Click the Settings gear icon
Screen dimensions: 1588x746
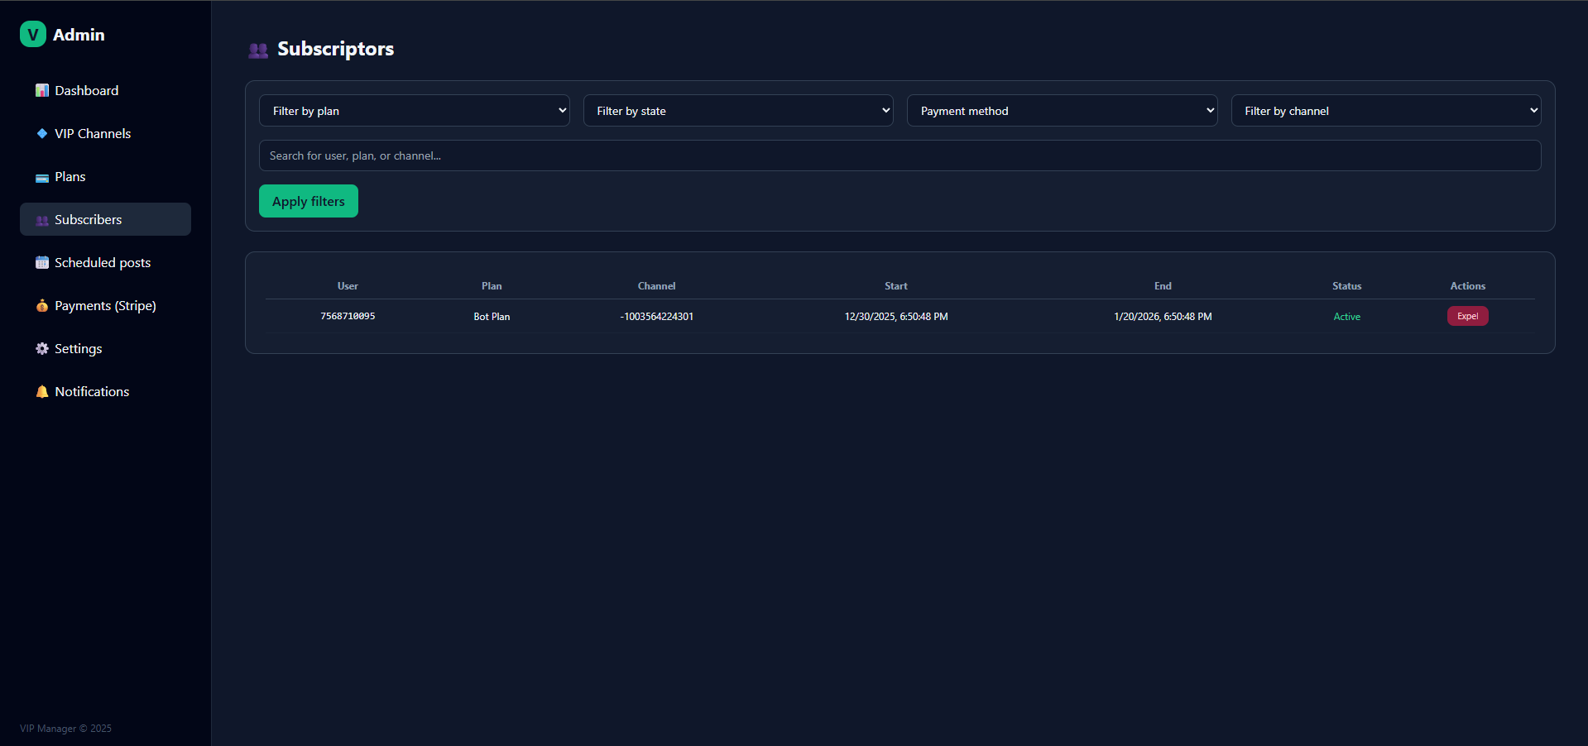point(41,348)
